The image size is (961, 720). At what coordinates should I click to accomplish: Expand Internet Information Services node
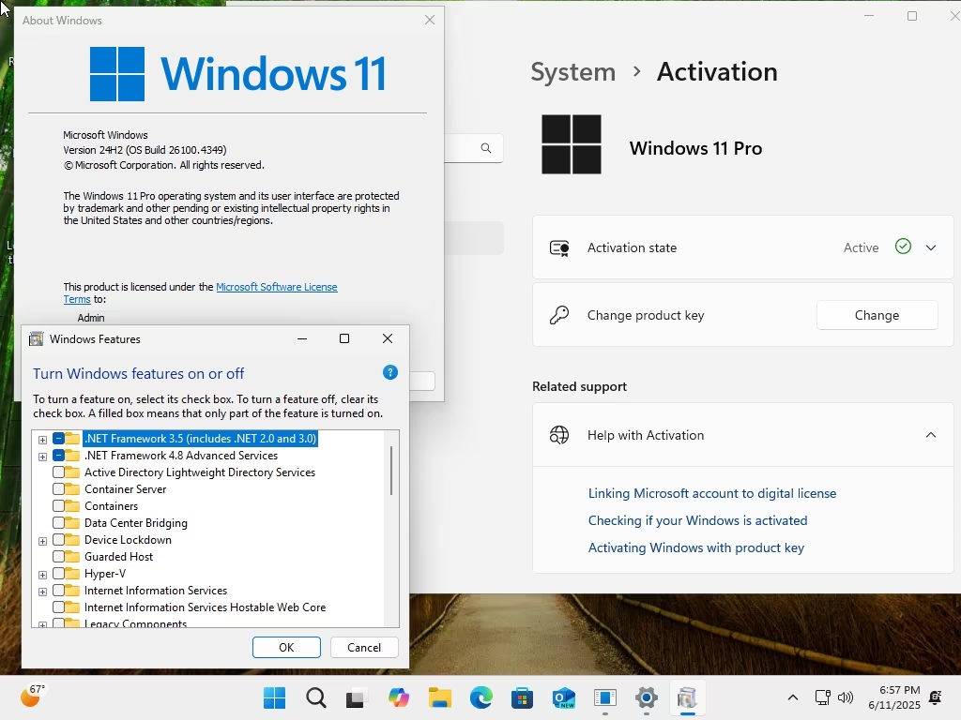click(42, 592)
